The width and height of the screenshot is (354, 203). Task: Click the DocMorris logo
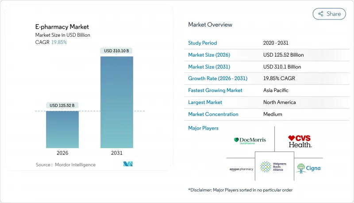coord(250,141)
